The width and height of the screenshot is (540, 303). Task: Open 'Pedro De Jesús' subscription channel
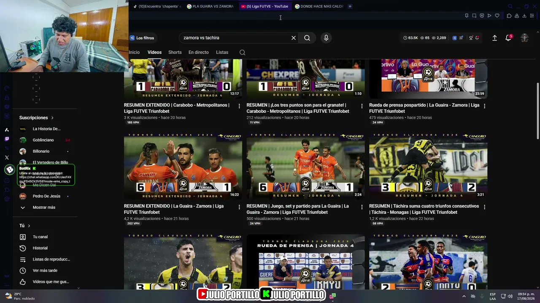coord(46,196)
